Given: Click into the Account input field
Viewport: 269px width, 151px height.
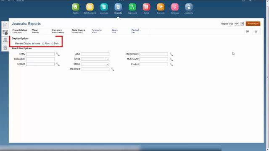Looking at the screenshot, I should [40, 64].
